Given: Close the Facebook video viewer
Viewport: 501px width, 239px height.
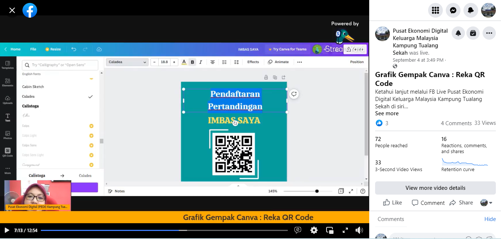Looking at the screenshot, I should coord(12,10).
